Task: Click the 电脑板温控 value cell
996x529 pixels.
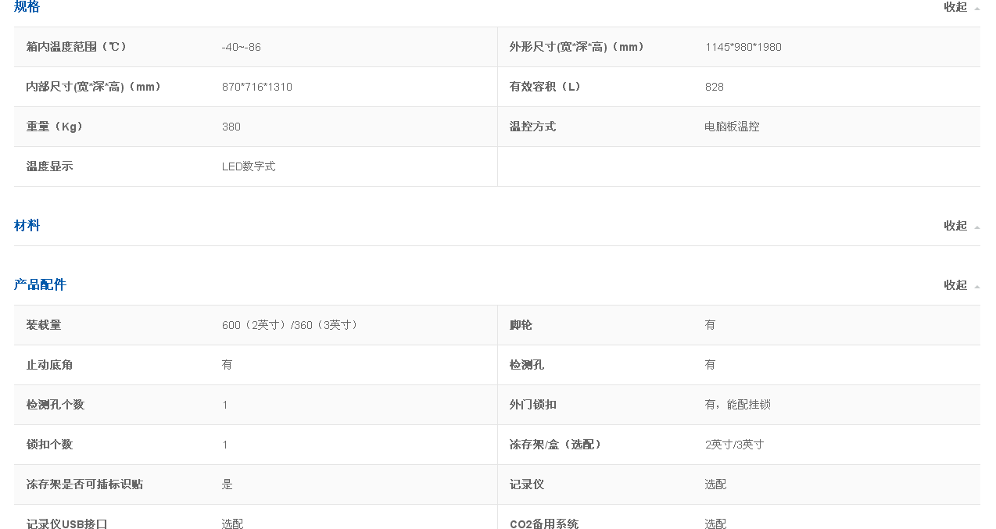Action: 733,126
